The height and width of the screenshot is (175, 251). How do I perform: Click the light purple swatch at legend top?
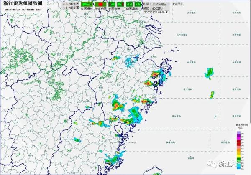239,133
